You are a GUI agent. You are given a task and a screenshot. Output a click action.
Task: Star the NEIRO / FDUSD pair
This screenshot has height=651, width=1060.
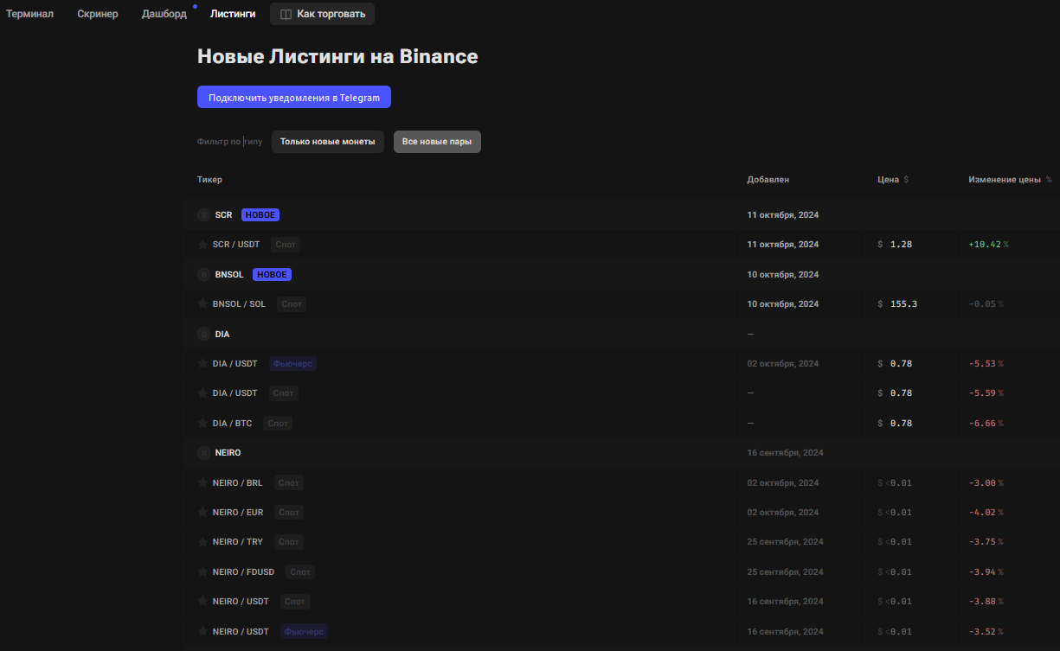point(203,572)
